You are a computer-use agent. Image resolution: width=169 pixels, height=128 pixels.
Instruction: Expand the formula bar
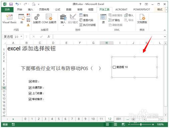[x=165, y=37]
